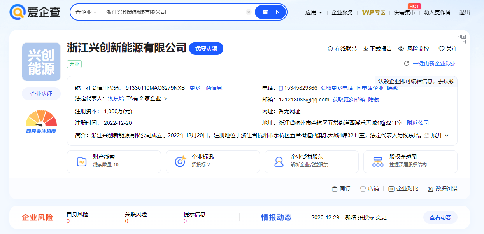
Task: Open the 企业标讯 target icon
Action: click(x=180, y=162)
